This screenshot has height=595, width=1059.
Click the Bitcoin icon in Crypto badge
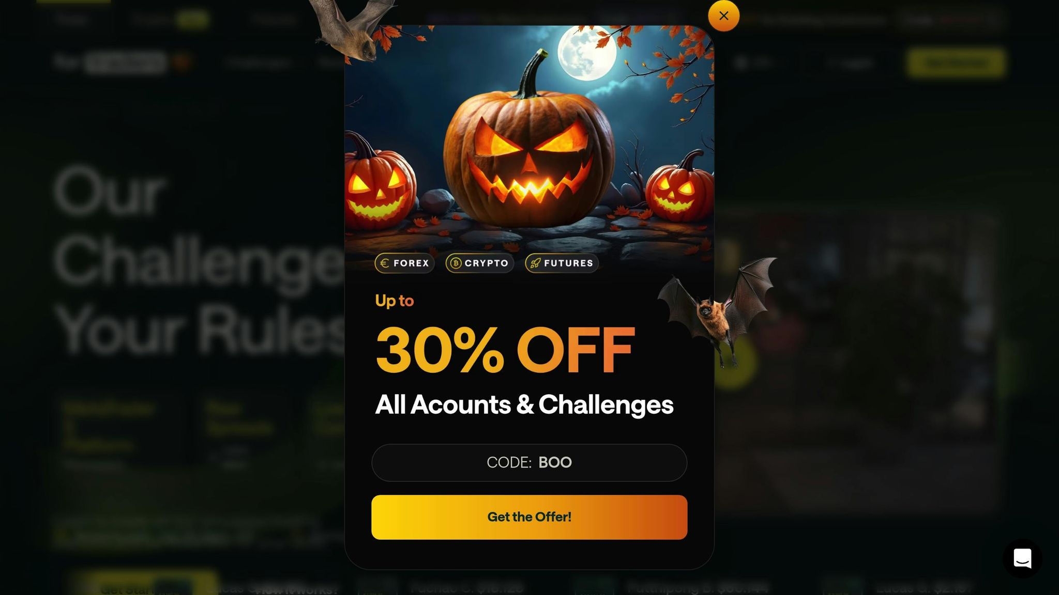click(x=456, y=263)
